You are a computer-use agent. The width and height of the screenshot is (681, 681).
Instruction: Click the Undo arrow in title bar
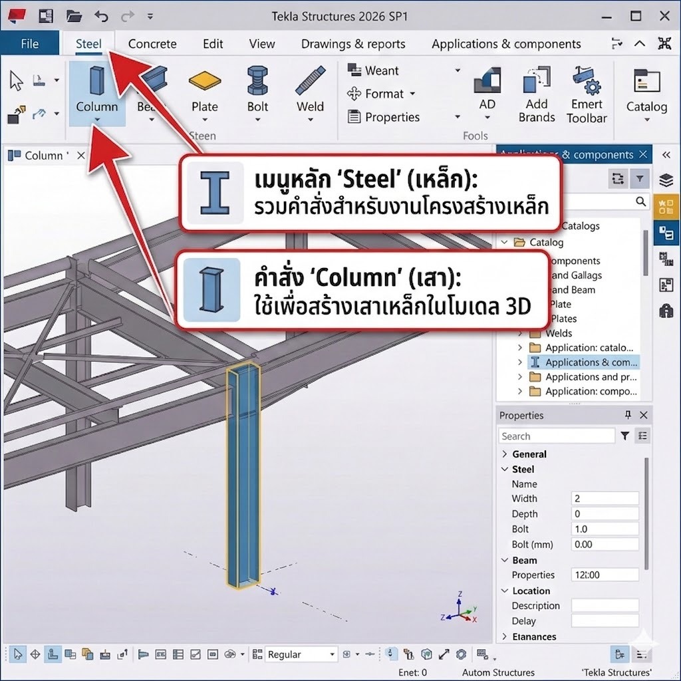[x=101, y=17]
